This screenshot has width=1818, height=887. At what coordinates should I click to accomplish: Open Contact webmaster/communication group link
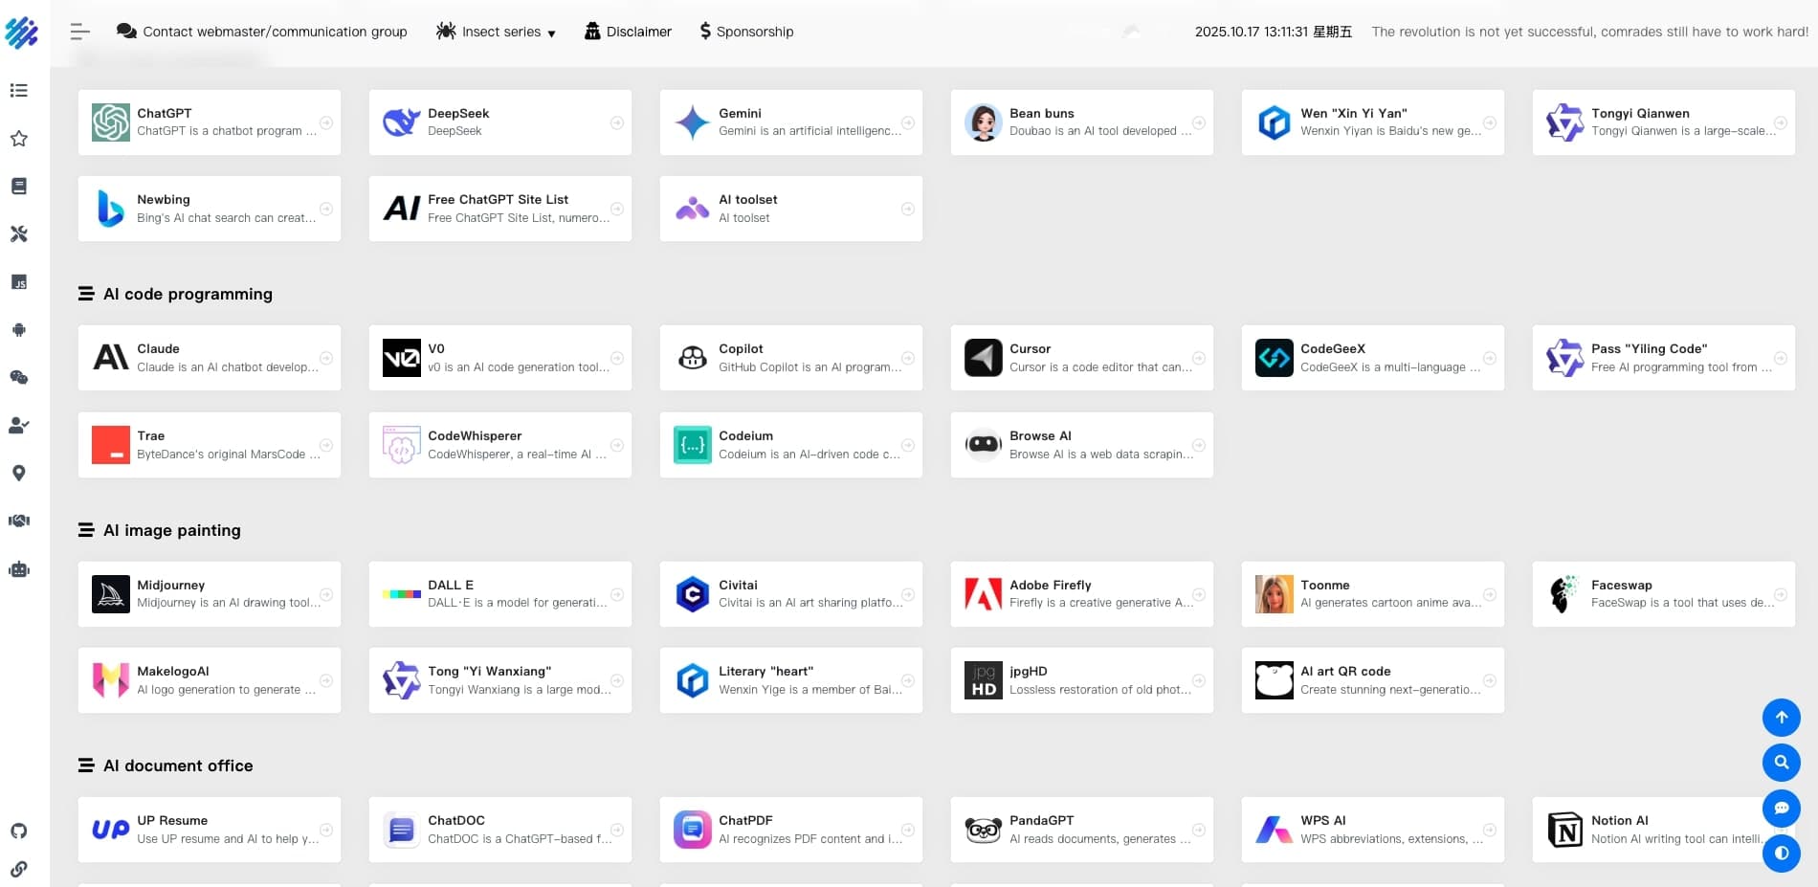pyautogui.click(x=262, y=32)
